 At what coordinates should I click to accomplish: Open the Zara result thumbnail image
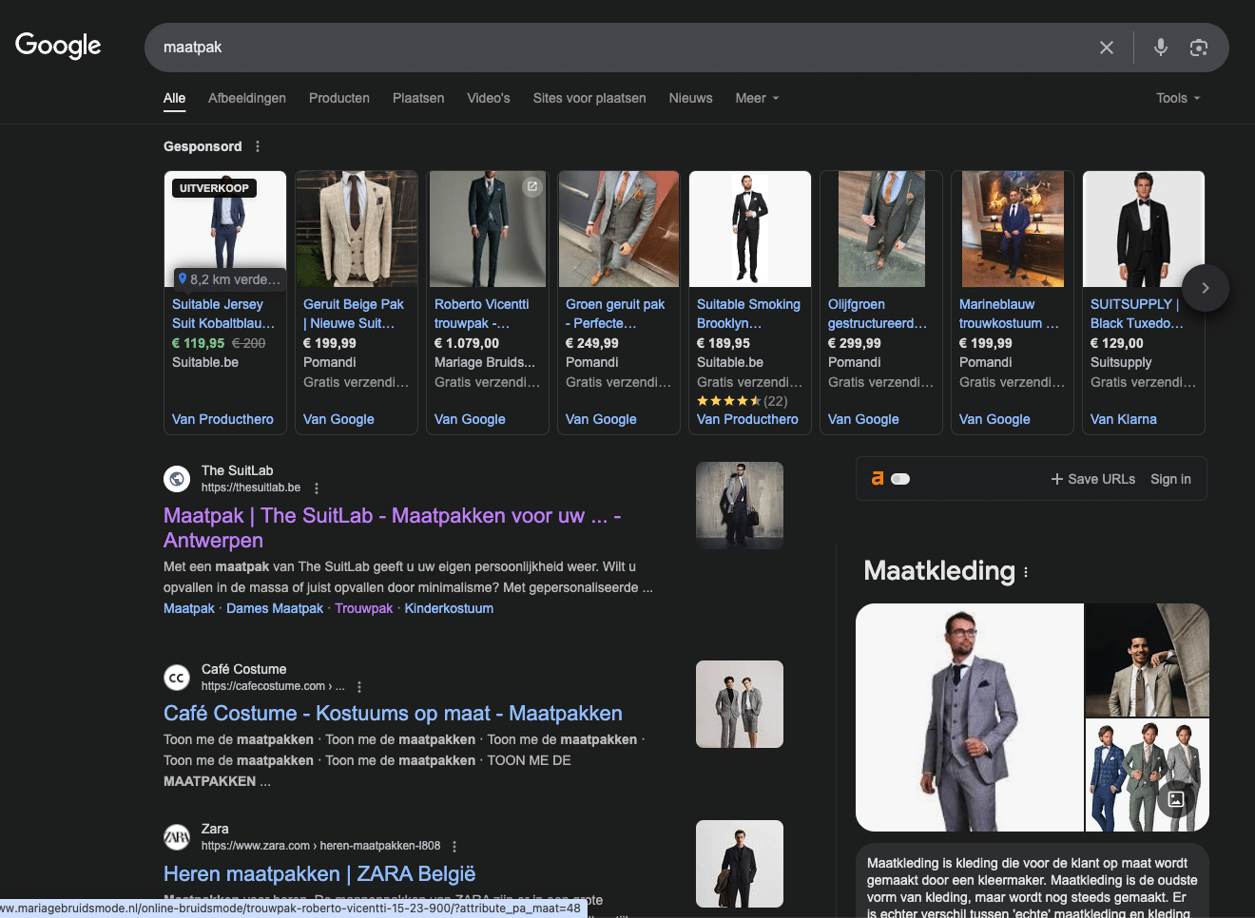click(740, 864)
